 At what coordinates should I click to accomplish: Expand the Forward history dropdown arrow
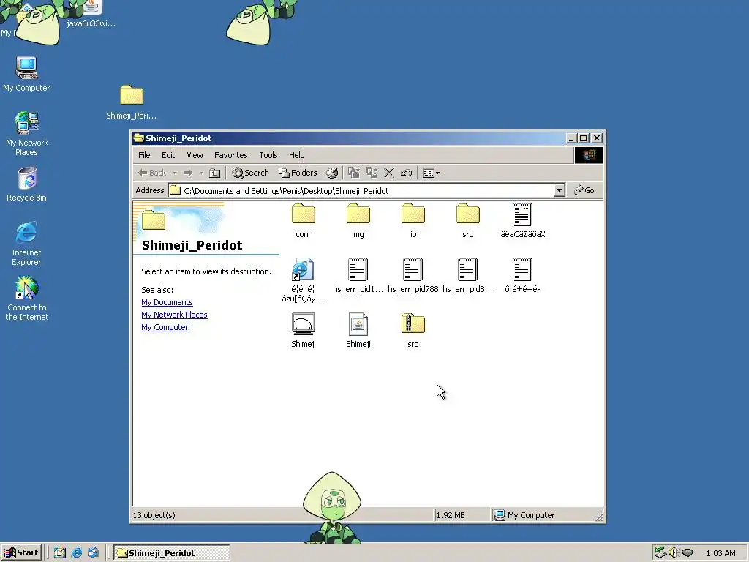(x=201, y=173)
